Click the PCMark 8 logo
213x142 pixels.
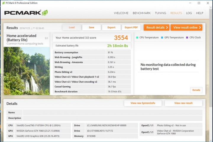click(x=26, y=13)
